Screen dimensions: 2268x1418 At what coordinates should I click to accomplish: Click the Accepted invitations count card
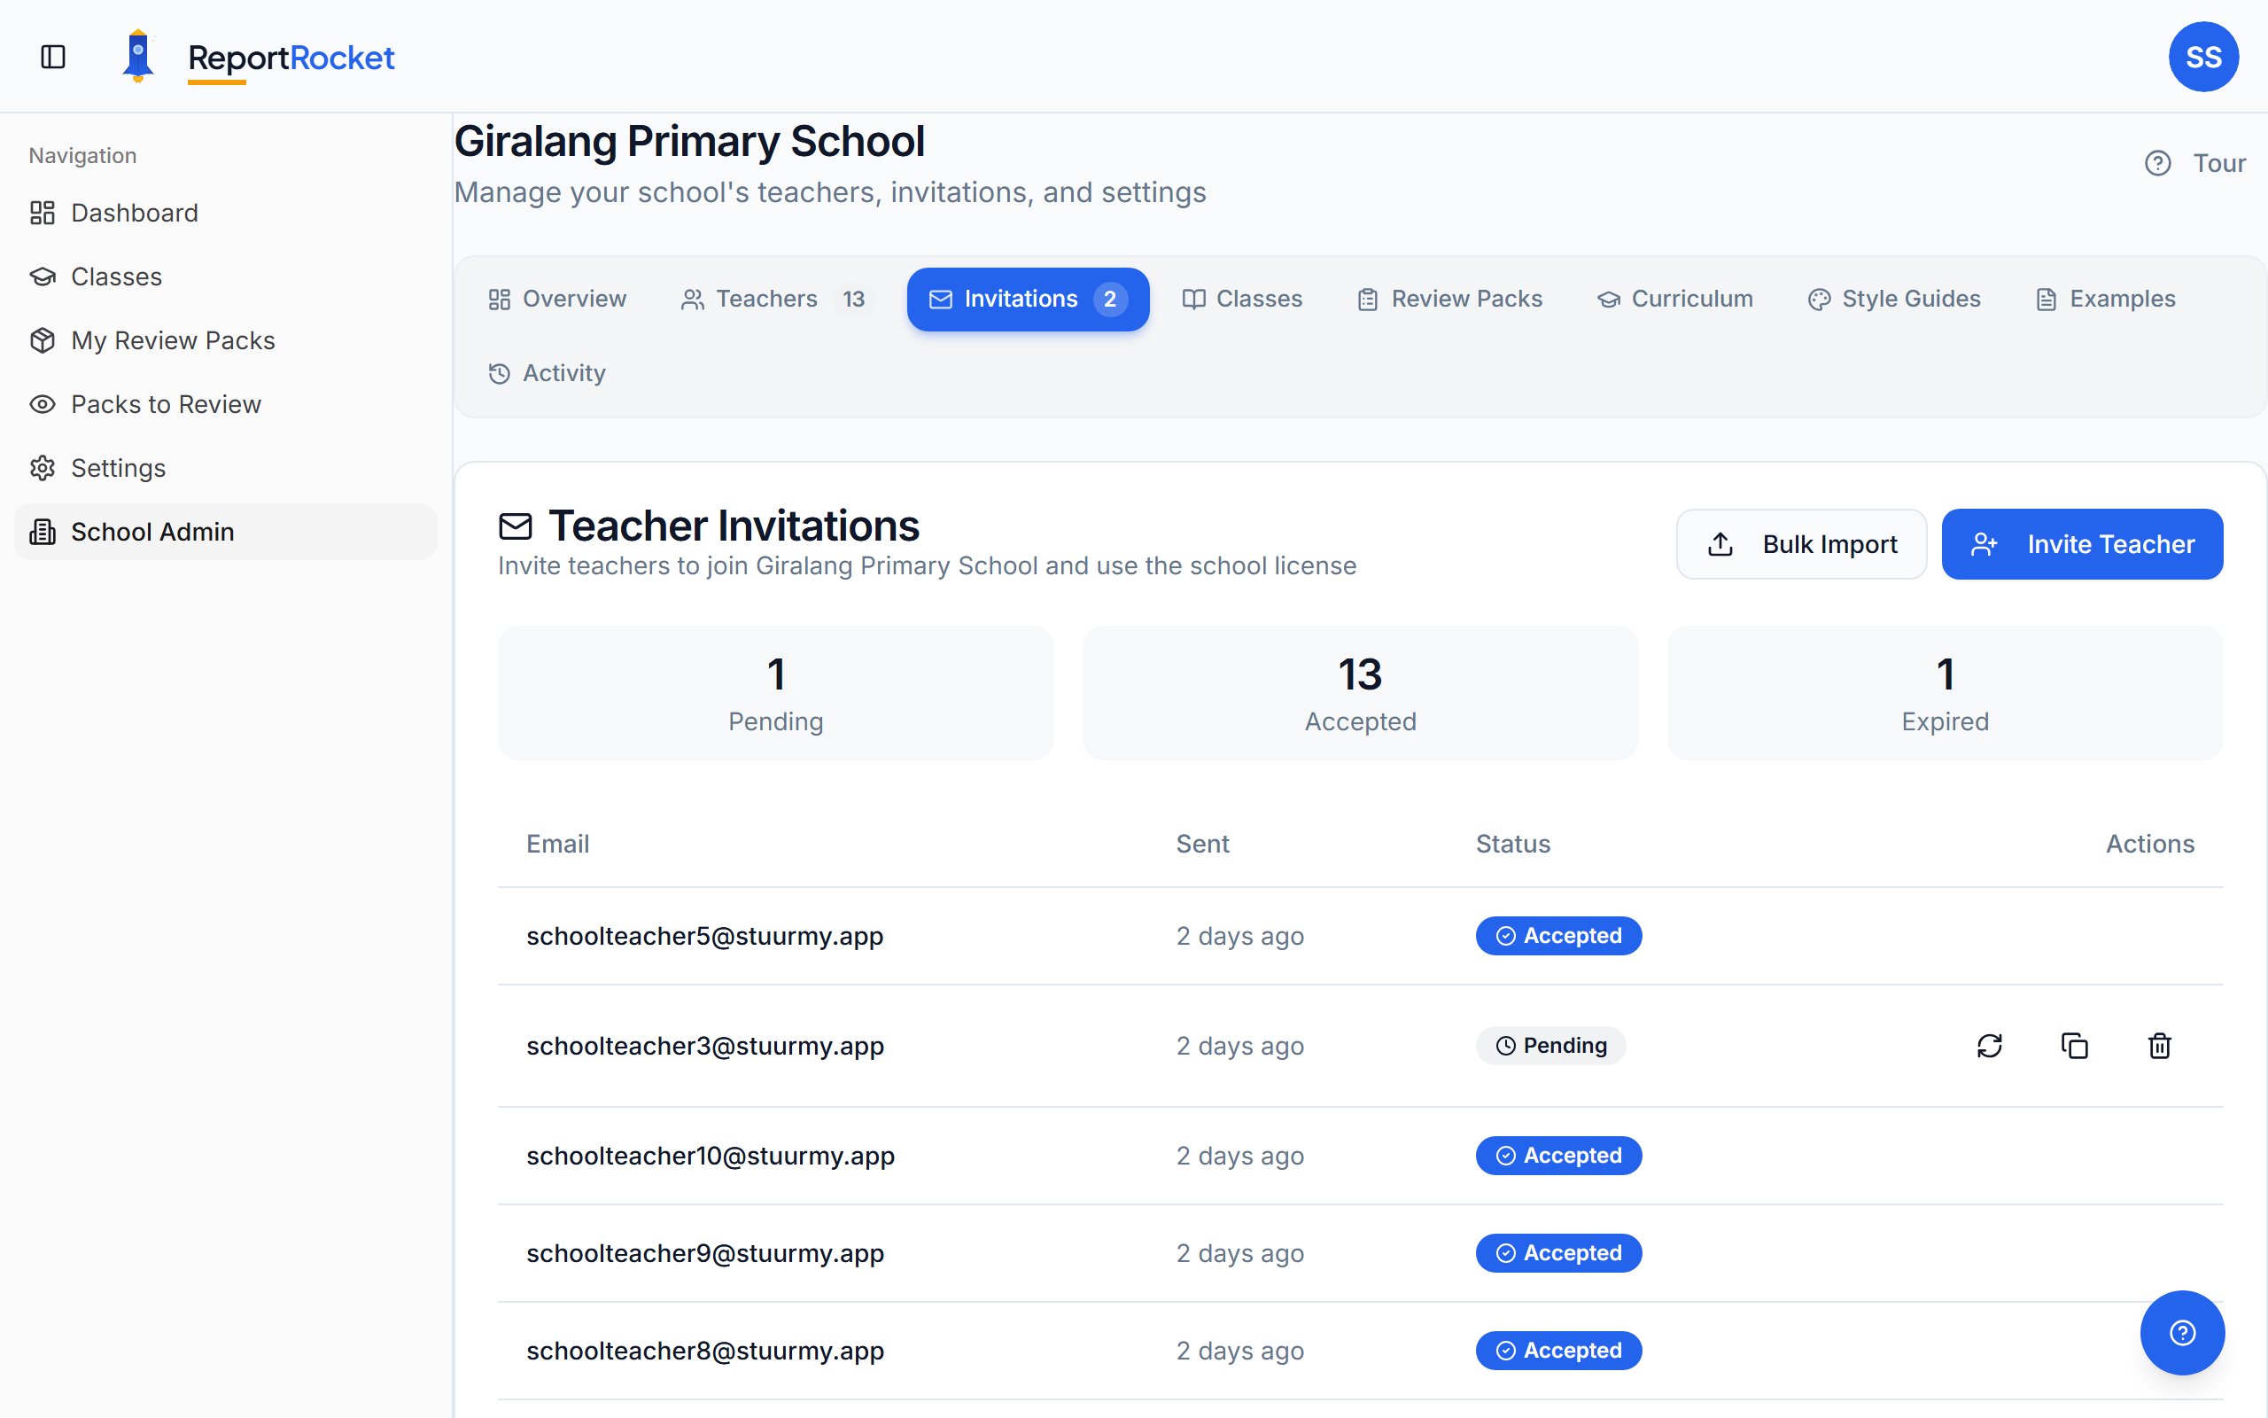pyautogui.click(x=1359, y=692)
